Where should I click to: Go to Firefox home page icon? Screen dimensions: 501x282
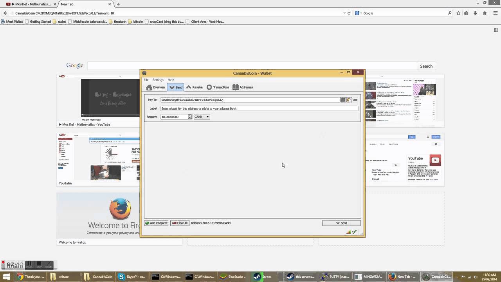[485, 13]
